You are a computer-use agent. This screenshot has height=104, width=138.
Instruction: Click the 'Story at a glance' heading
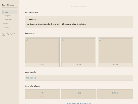click(x=32, y=86)
